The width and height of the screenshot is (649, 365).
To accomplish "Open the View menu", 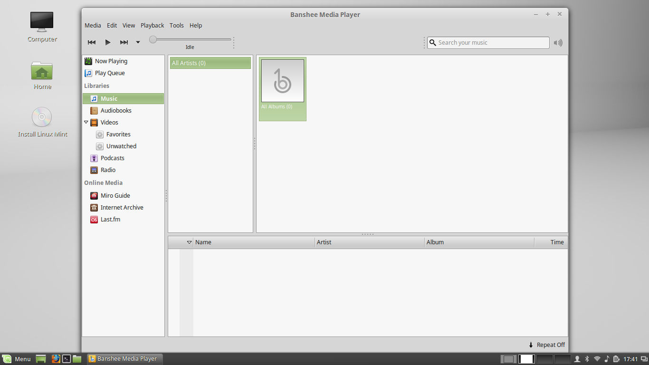I will [129, 26].
